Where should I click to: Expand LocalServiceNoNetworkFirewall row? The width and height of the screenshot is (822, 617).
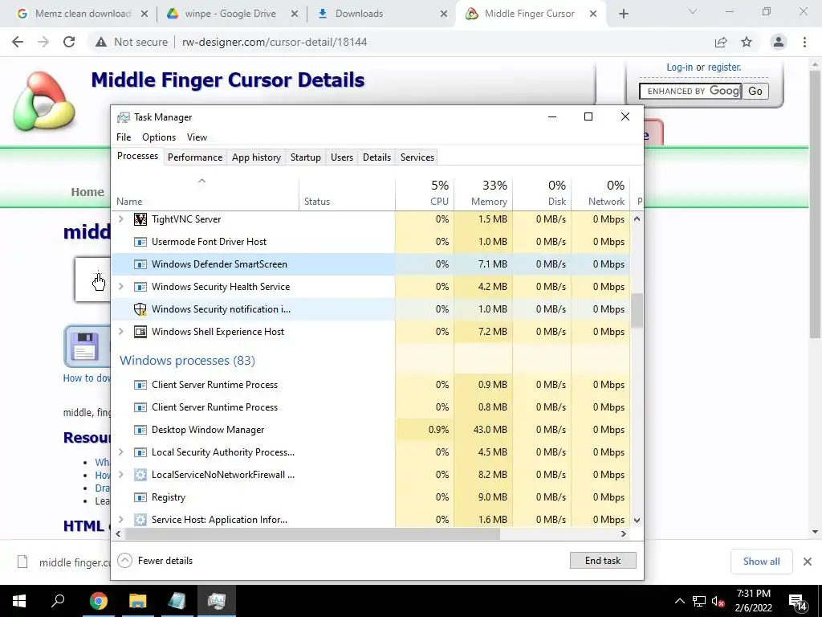pos(121,474)
